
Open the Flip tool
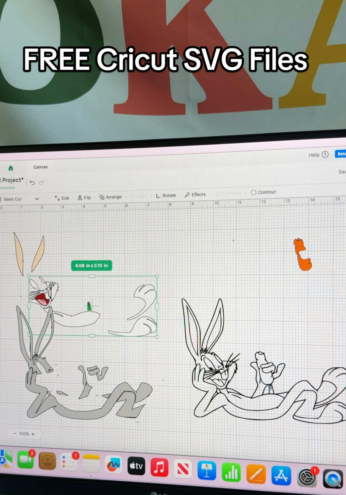84,198
